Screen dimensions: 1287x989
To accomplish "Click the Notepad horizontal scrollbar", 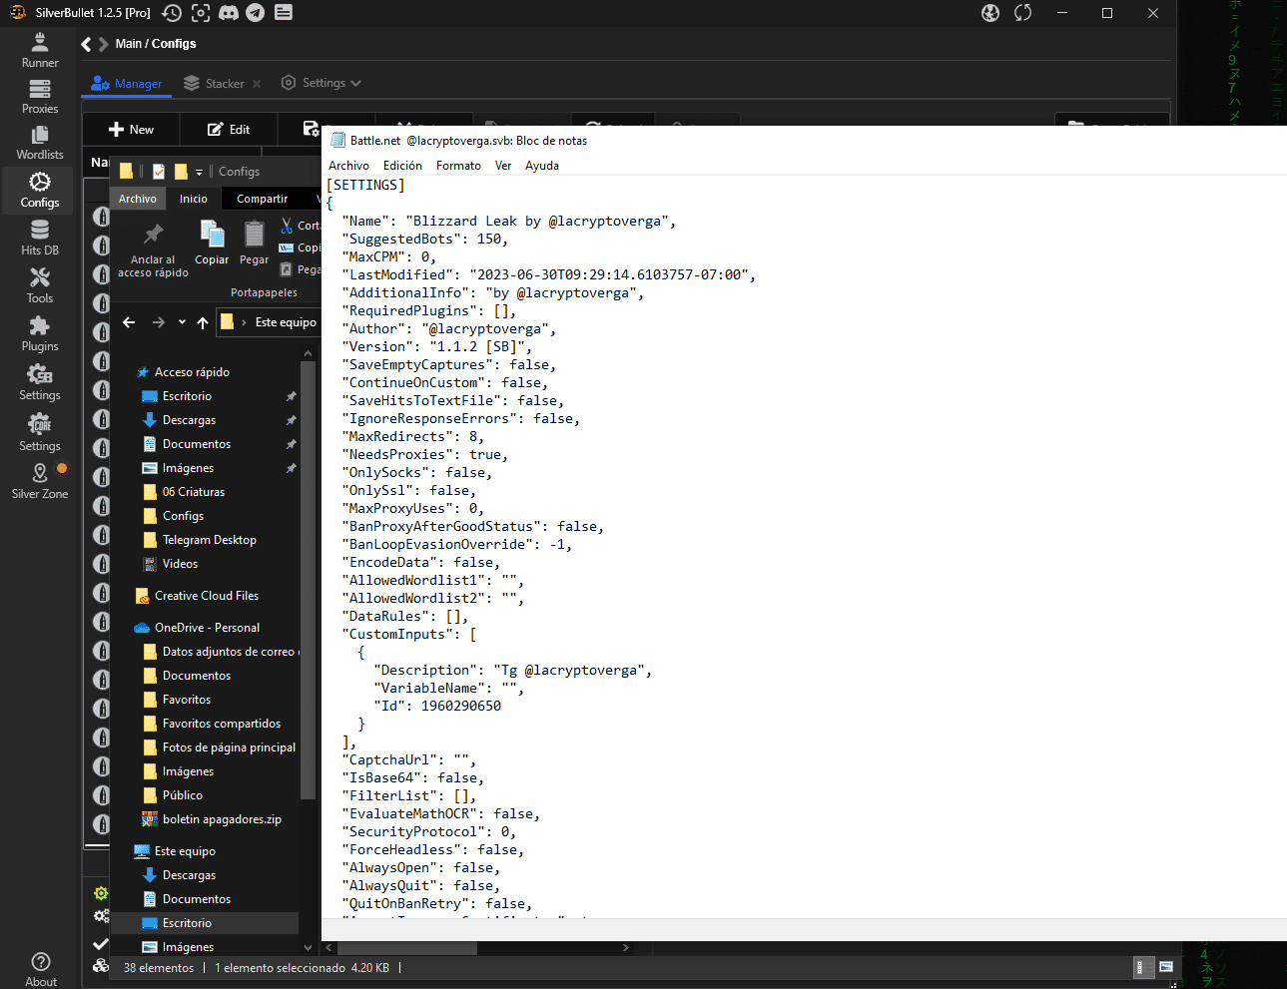I will [407, 948].
